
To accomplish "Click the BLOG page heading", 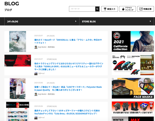I will tap(12, 4).
